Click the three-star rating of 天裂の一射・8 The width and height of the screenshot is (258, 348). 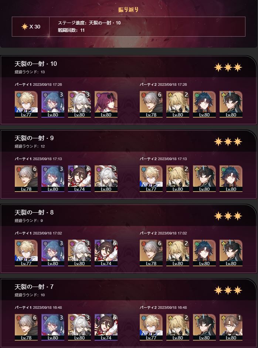pyautogui.click(x=228, y=216)
